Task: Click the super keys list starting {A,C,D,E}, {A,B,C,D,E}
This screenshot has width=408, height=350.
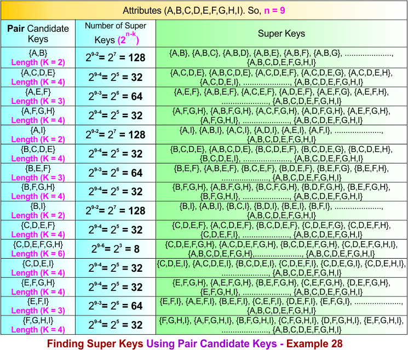Action: (x=281, y=78)
